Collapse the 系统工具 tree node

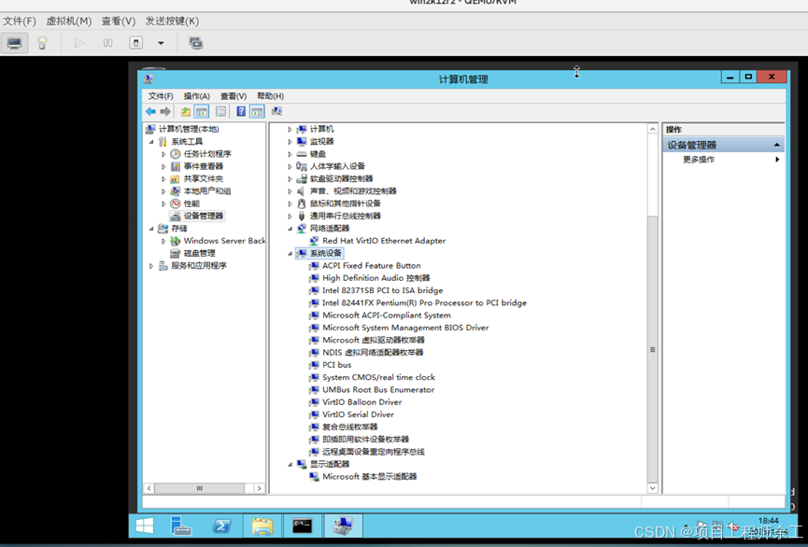click(151, 142)
